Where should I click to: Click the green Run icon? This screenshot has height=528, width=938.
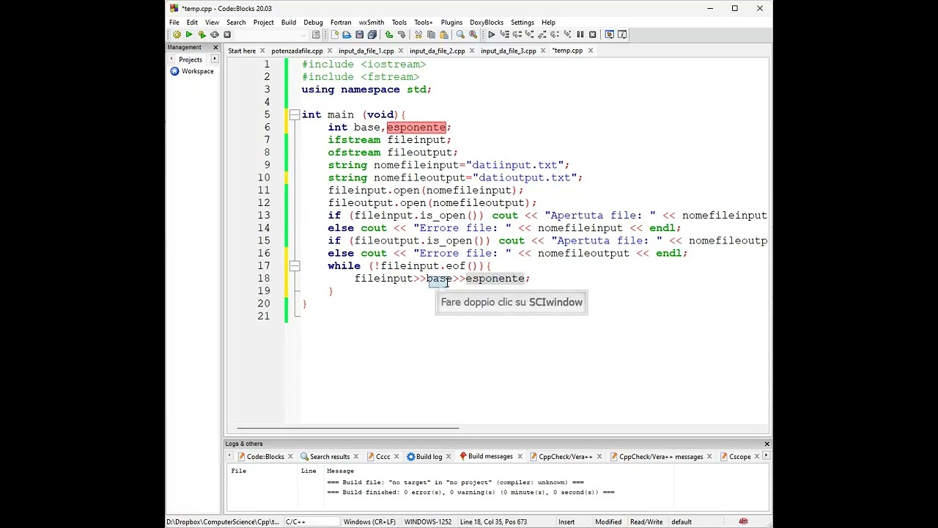pyautogui.click(x=189, y=34)
